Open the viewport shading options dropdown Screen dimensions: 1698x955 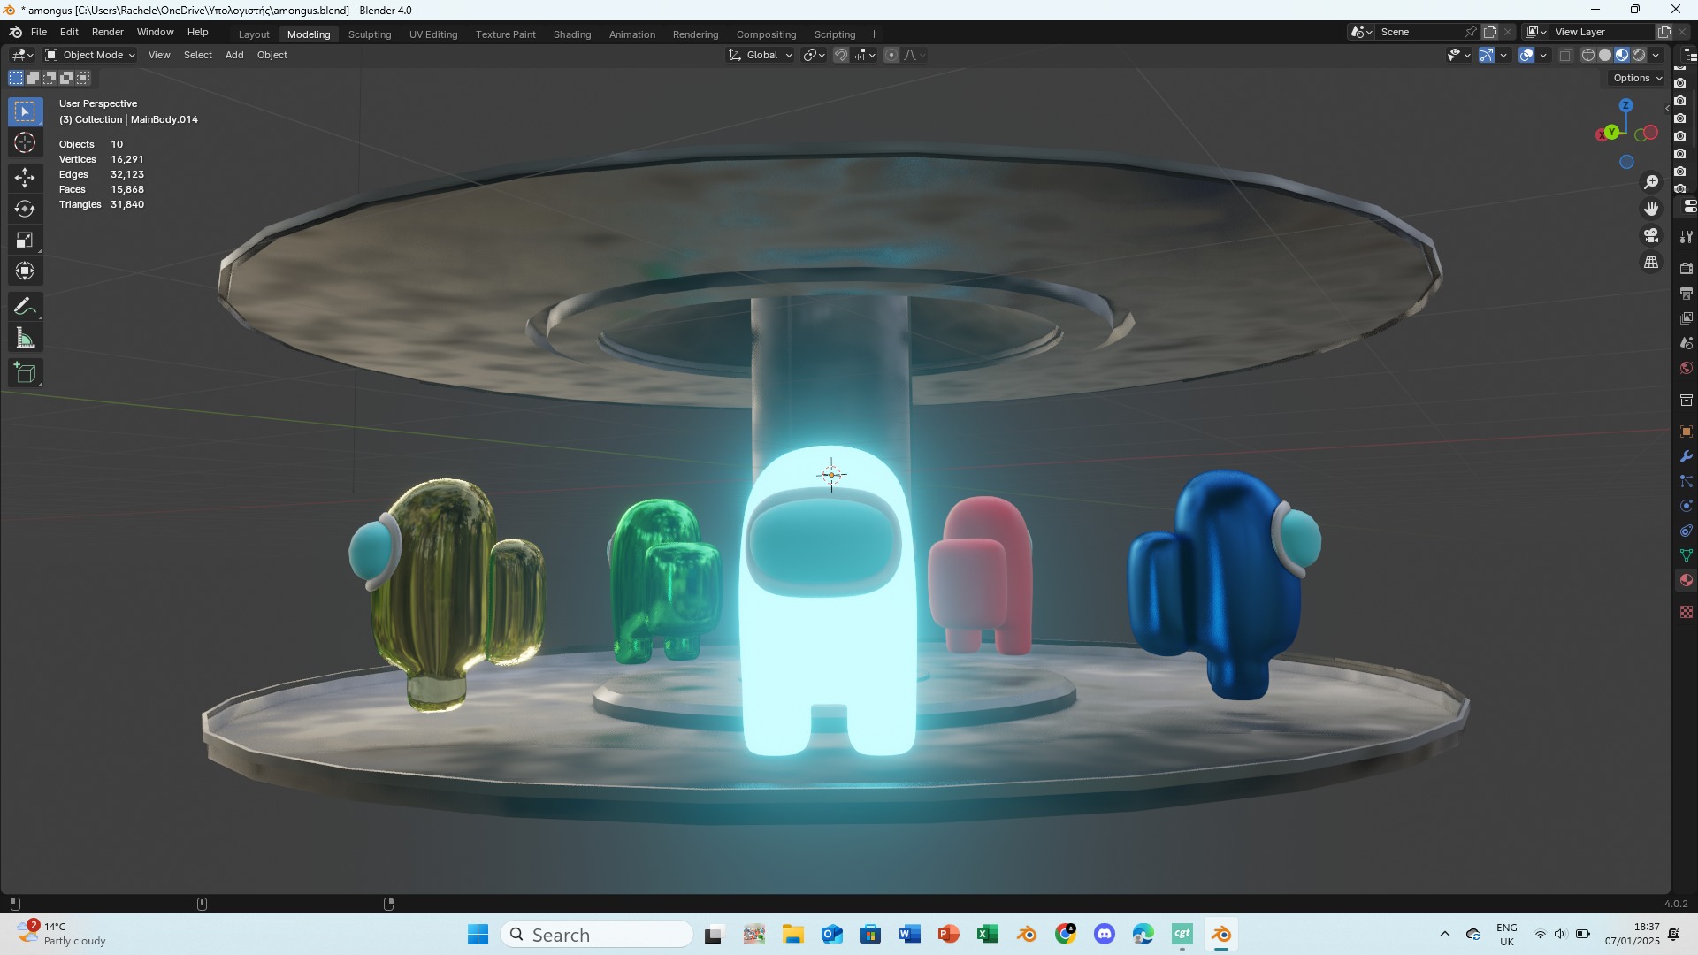point(1656,55)
